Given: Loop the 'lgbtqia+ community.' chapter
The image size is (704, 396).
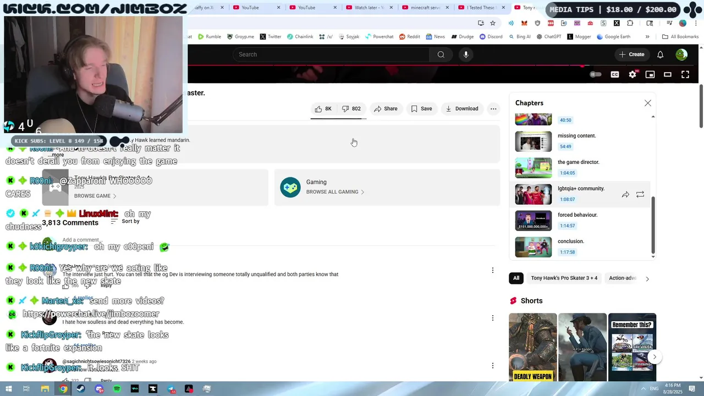Looking at the screenshot, I should coord(640,195).
